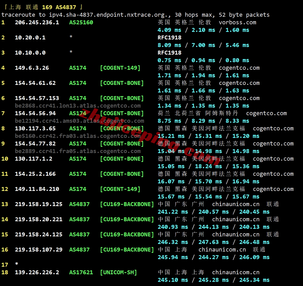
Task: Select the latency value '0.94 ms'
Action: (x=203, y=60)
